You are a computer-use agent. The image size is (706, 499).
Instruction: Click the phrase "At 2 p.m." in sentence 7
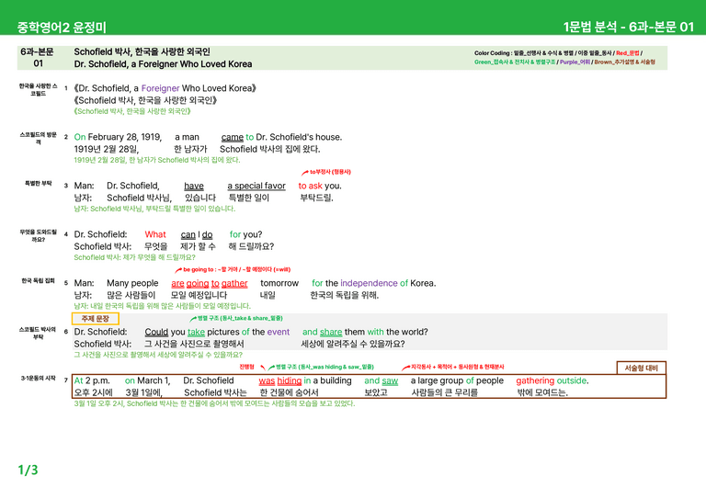click(92, 380)
